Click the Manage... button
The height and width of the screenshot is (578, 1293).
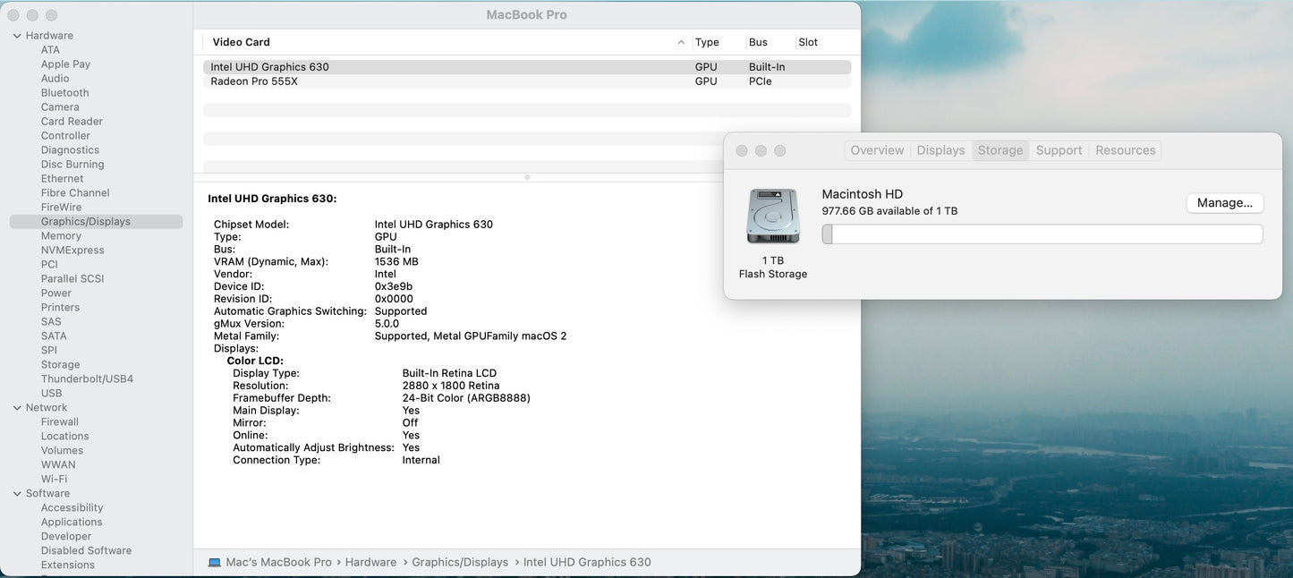pos(1224,202)
